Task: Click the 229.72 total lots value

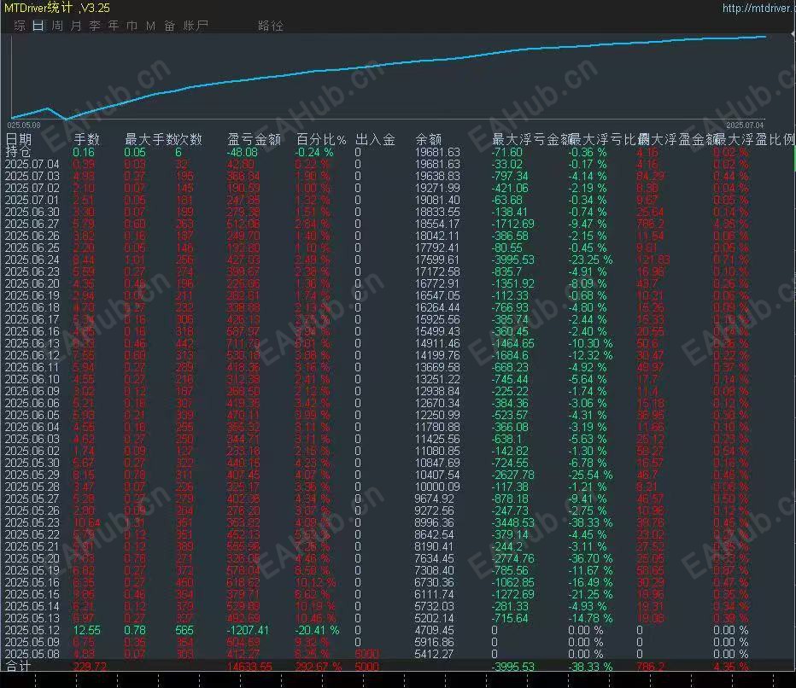Action: (90, 666)
